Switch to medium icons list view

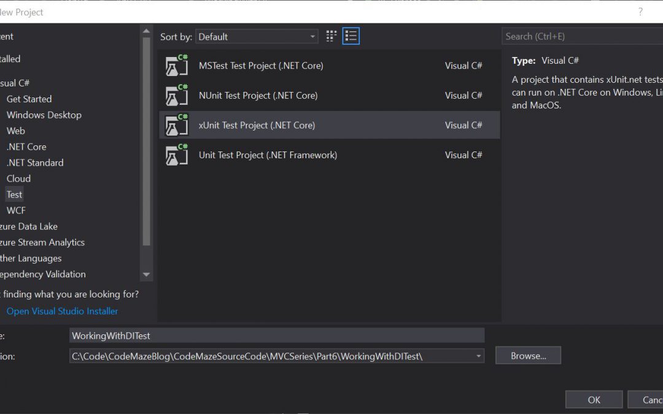[x=351, y=37]
